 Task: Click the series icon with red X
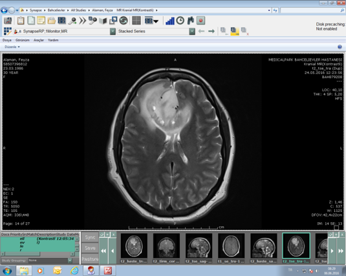tap(244, 31)
